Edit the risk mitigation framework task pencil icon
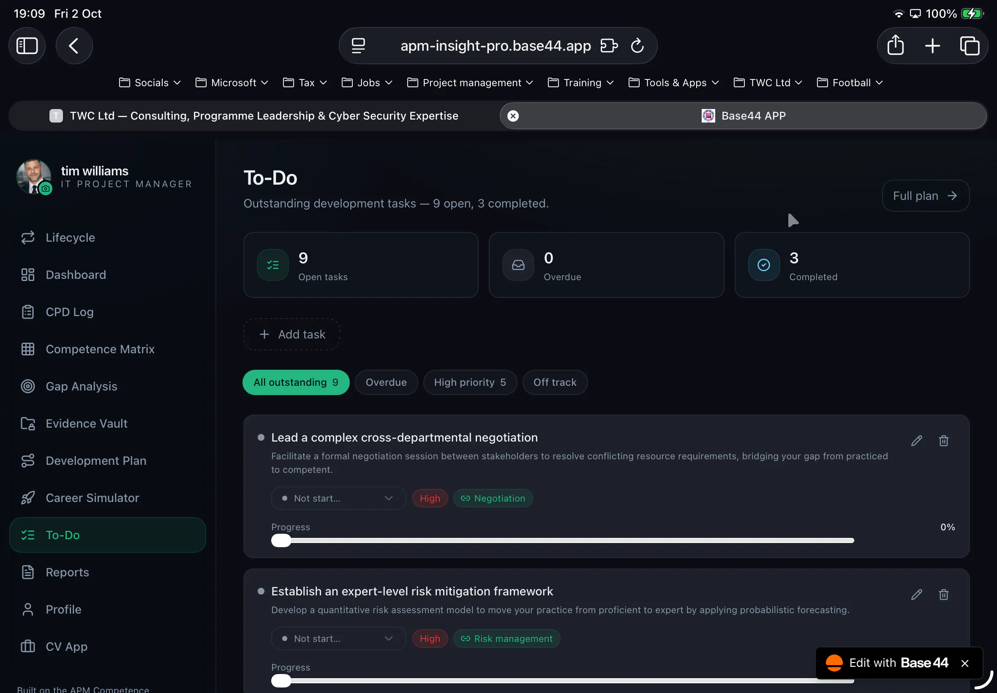997x693 pixels. click(916, 595)
